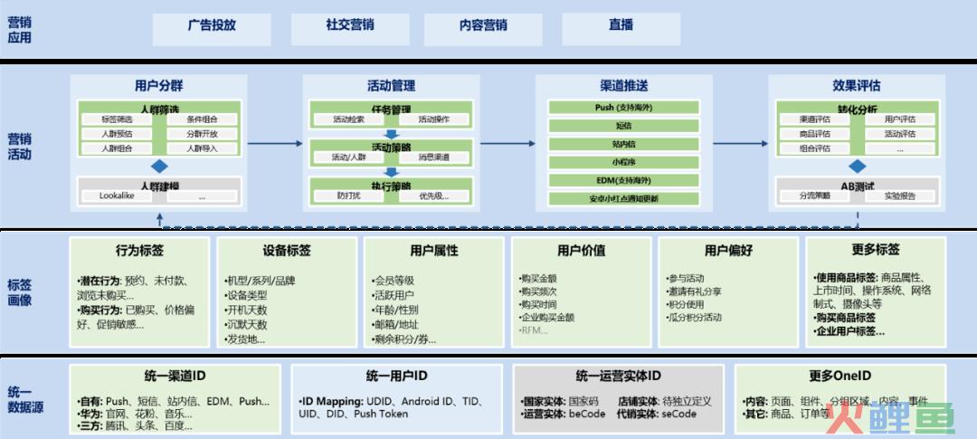
Task: Open the 内容营销 box
Action: [x=483, y=29]
